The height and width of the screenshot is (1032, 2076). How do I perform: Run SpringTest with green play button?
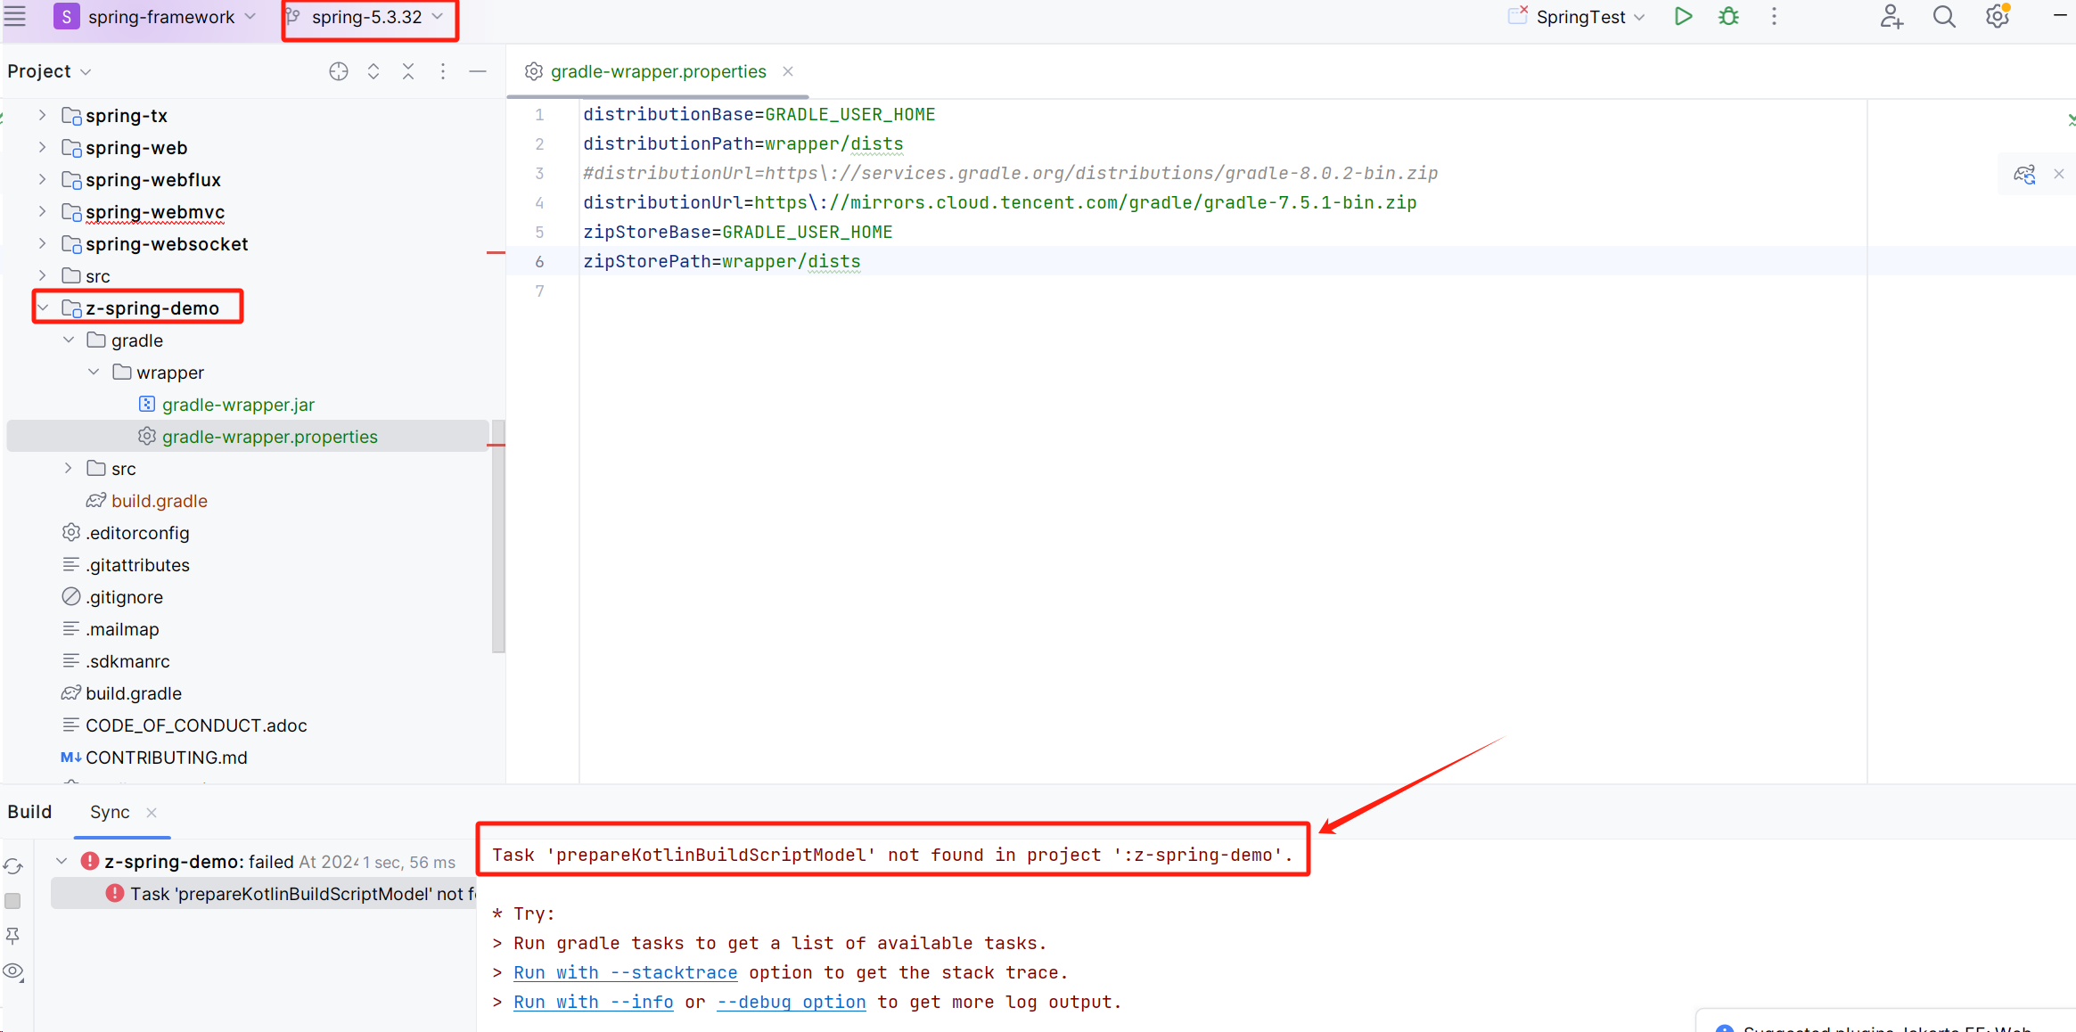(1683, 17)
